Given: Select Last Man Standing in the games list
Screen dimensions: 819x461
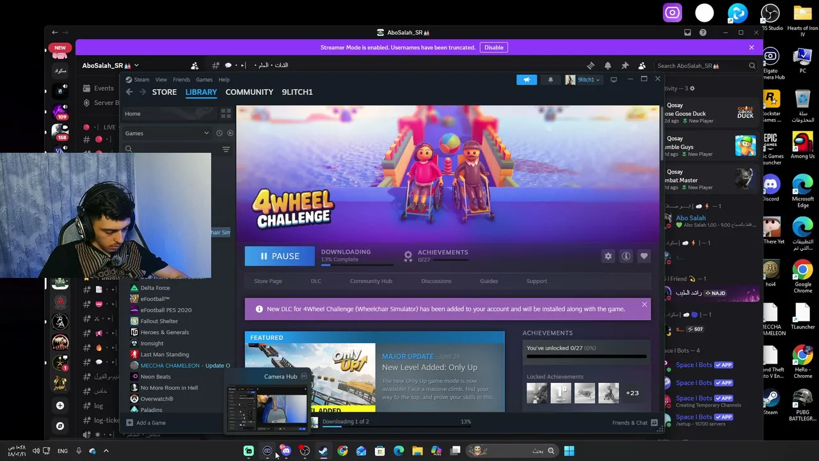Looking at the screenshot, I should 164,355.
